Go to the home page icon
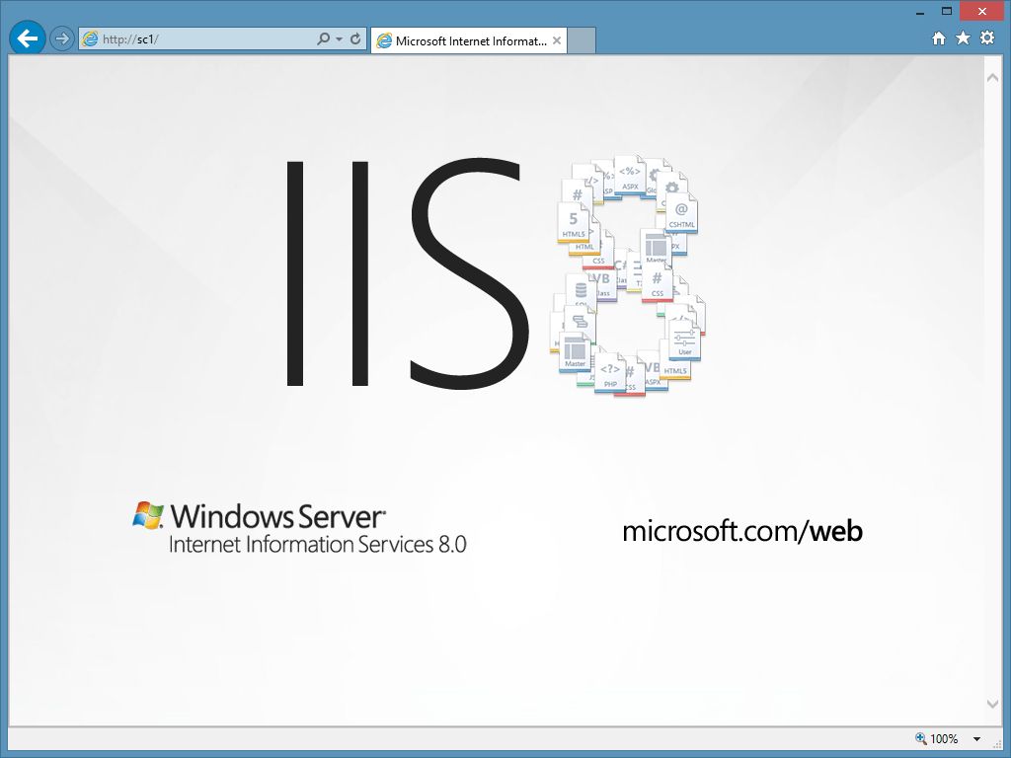The width and height of the screenshot is (1011, 758). pos(939,38)
